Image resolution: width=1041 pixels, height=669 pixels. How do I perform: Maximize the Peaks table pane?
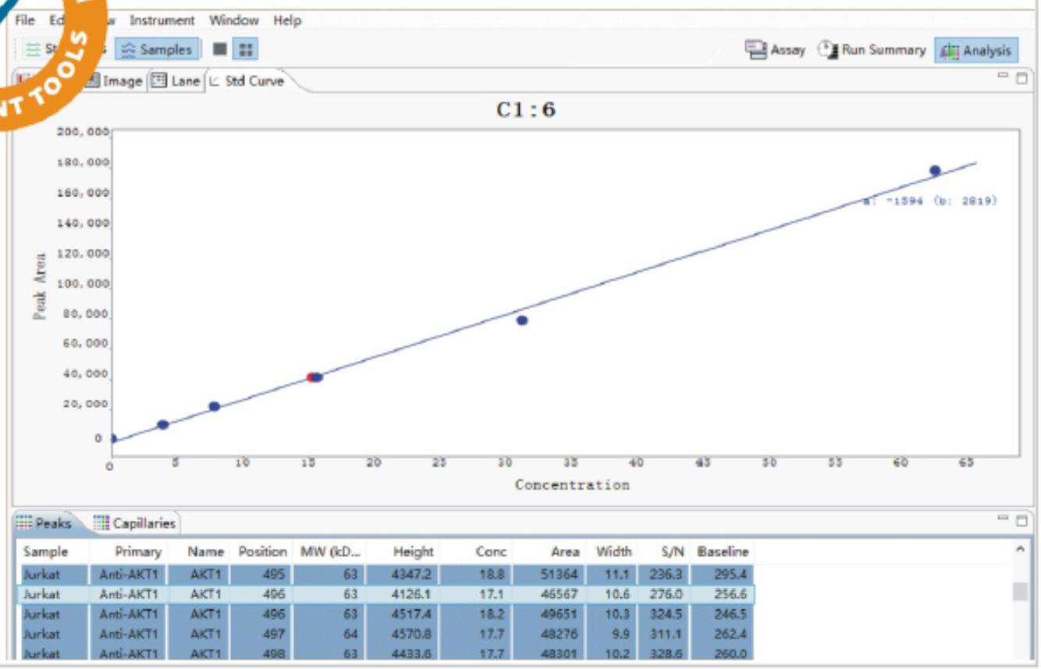1021,520
